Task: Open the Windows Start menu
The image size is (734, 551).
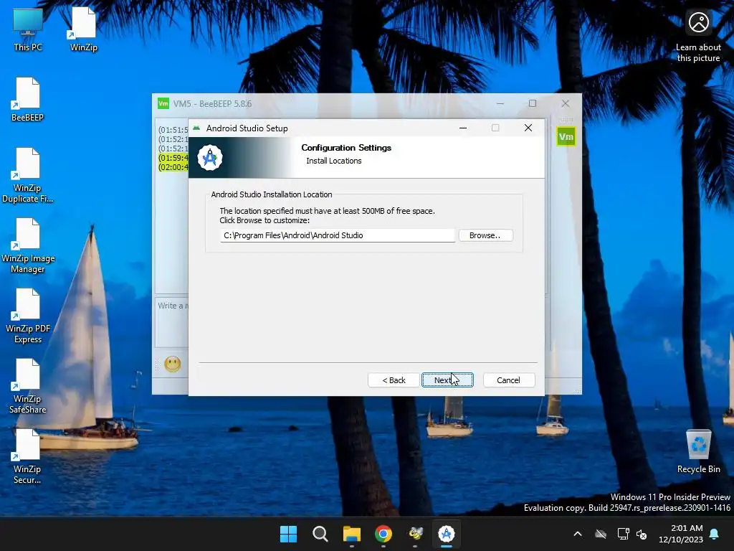Action: pyautogui.click(x=288, y=534)
